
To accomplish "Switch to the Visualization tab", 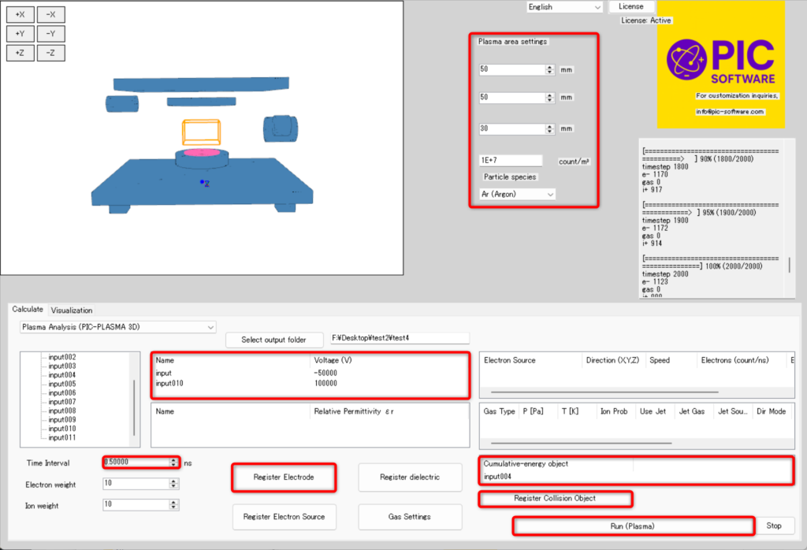I will pyautogui.click(x=72, y=310).
